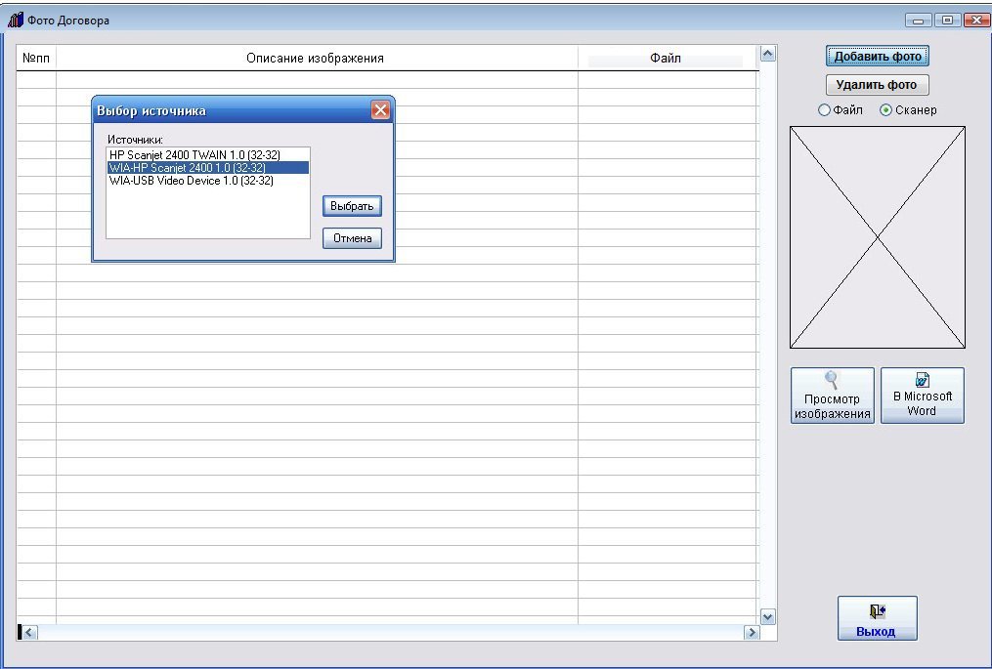The width and height of the screenshot is (992, 669).
Task: Click the №пп column header
Action: [x=36, y=59]
